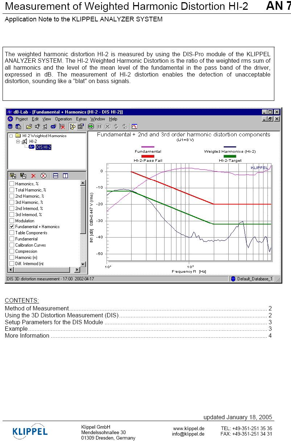Click the first greyed gear toolbar icon
This screenshot has height=441, width=291.
pyautogui.click(x=116, y=127)
